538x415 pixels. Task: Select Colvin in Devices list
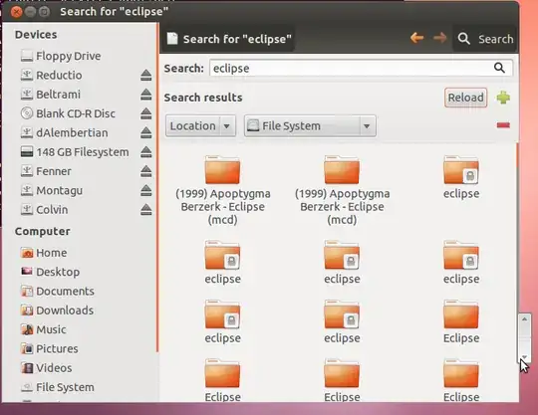[x=44, y=209]
